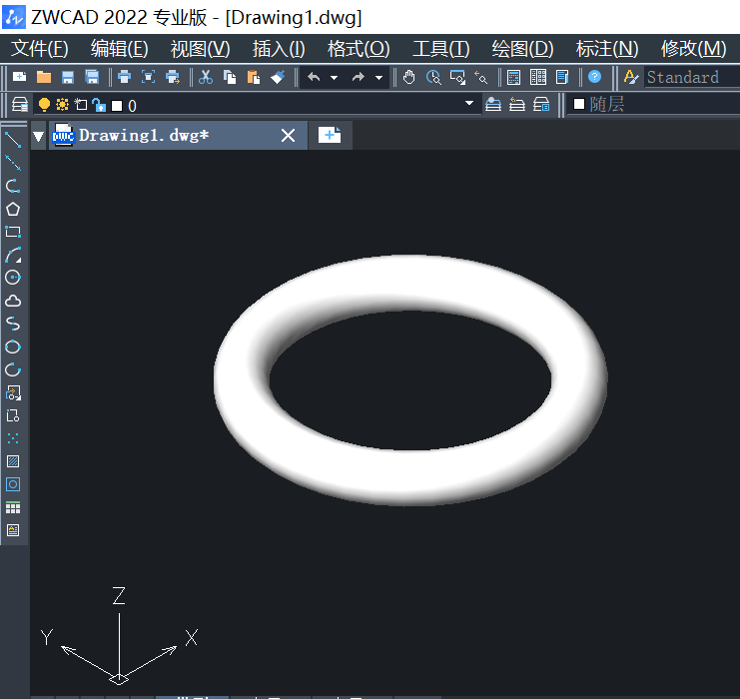Activate zoom window tool

[x=457, y=77]
